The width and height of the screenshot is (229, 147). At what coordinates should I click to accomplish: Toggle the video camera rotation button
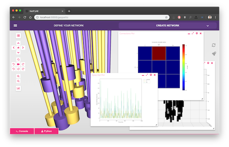pos(18,64)
